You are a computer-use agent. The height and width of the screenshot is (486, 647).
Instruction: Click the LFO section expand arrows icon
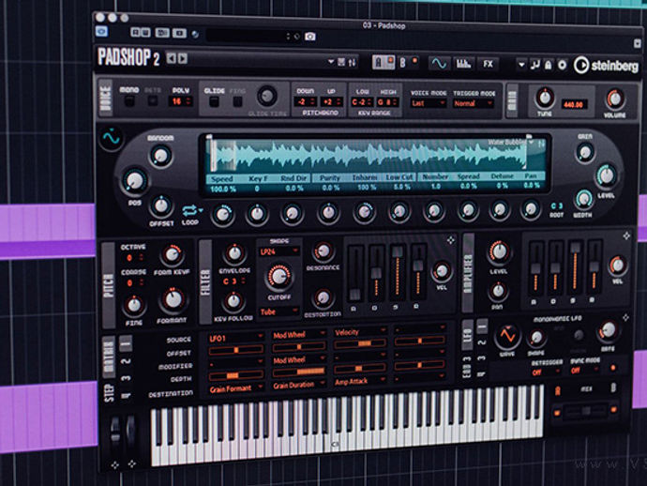625,317
